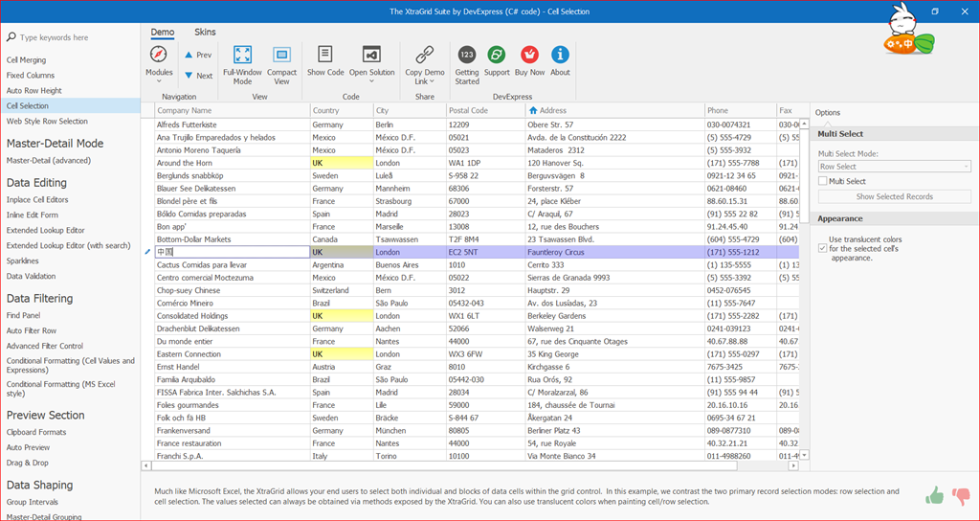Expand the Modules dropdown arrow

[159, 80]
